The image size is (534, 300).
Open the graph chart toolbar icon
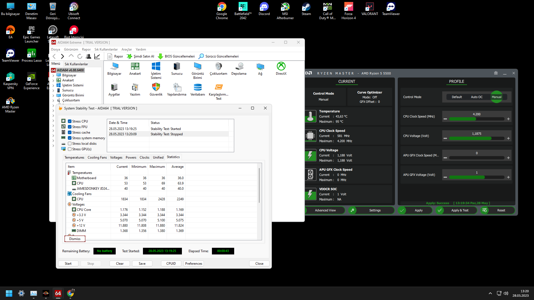(97, 56)
